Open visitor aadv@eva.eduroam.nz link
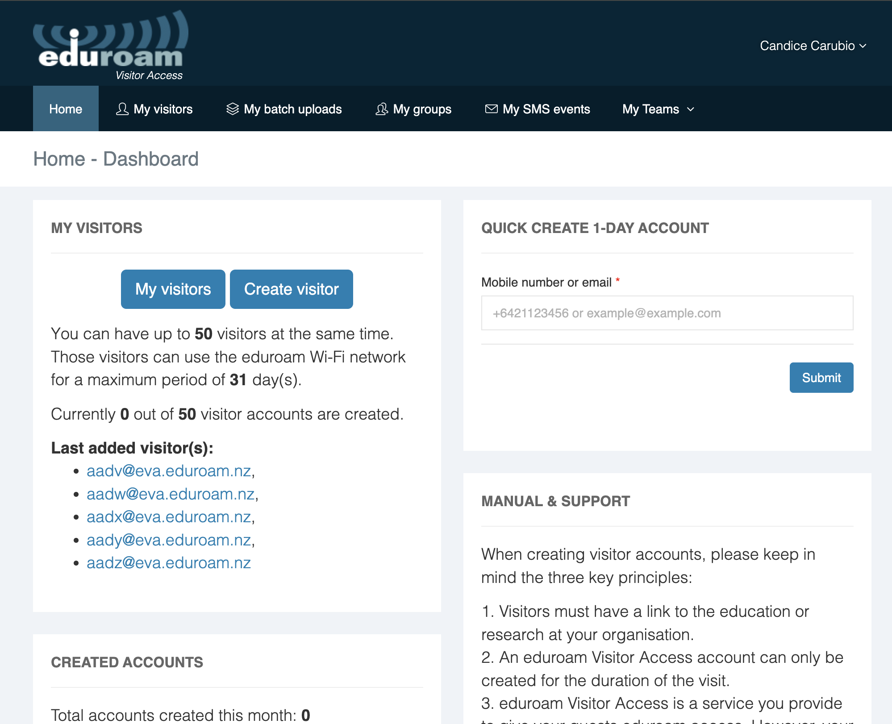Image resolution: width=892 pixels, height=724 pixels. click(169, 471)
